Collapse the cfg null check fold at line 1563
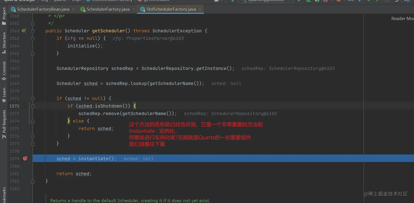Viewport: 414px width, 203px height. point(33,39)
